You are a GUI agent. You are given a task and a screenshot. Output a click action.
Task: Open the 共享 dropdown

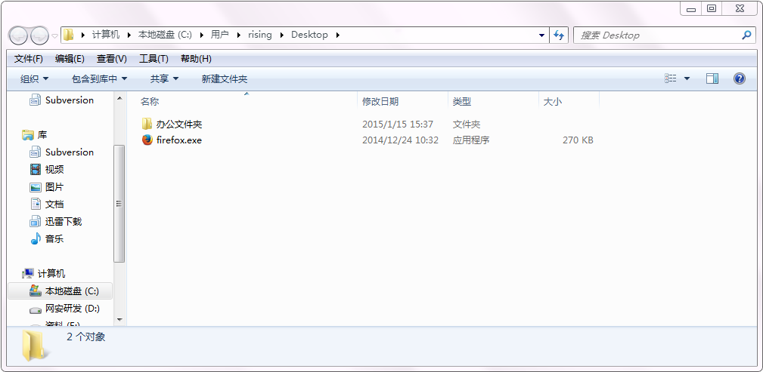164,79
